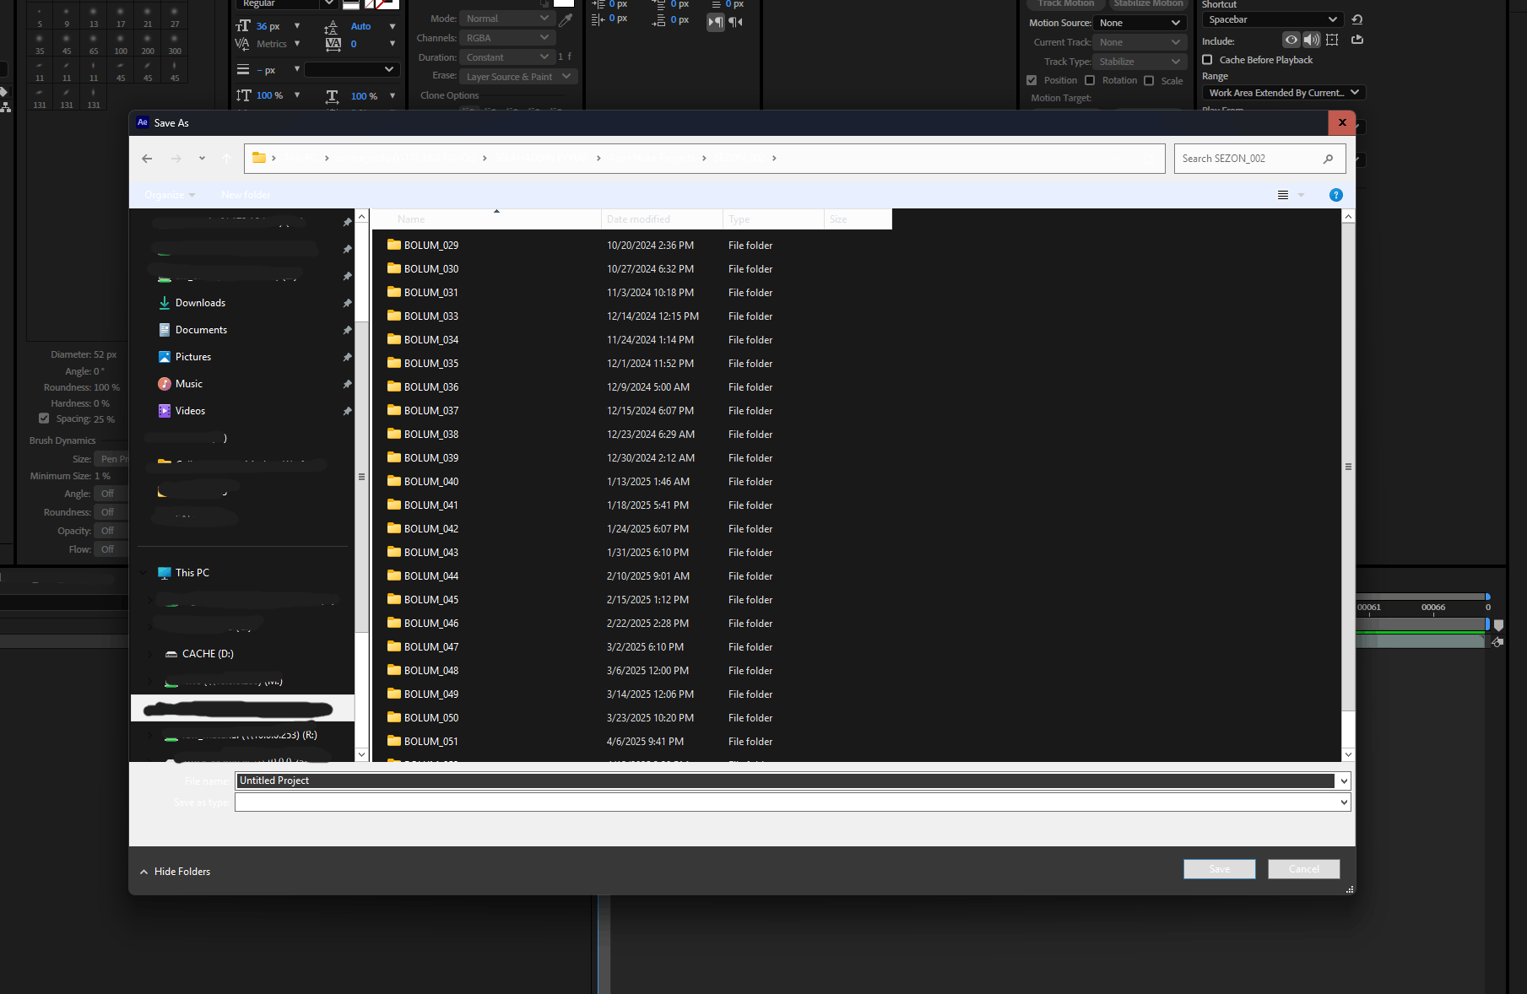Image resolution: width=1527 pixels, height=994 pixels.
Task: Open the File name dropdown arrow
Action: (x=1344, y=781)
